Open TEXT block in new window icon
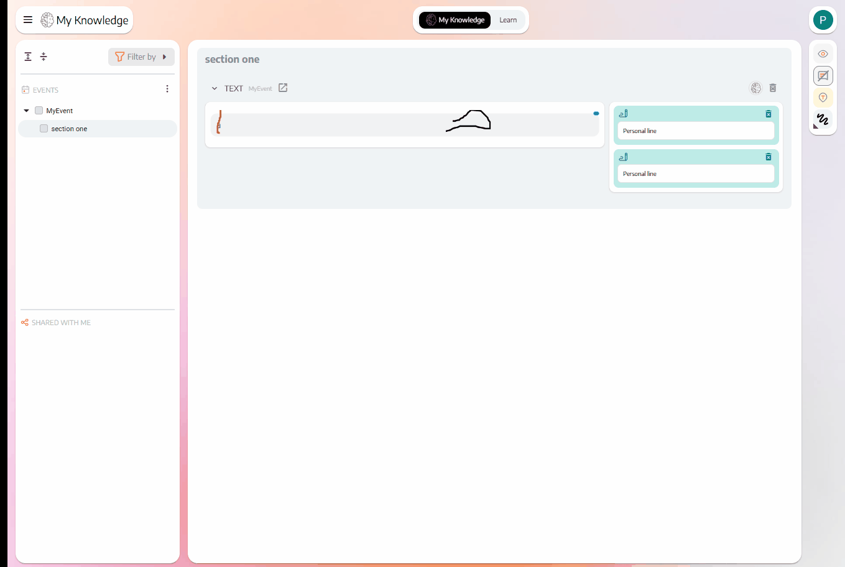 (x=283, y=88)
